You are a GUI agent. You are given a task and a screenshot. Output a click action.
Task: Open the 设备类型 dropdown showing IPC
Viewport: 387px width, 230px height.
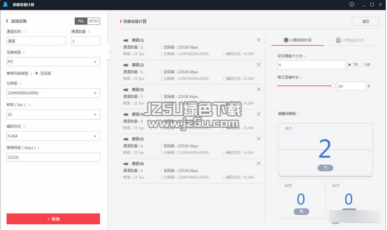coord(53,62)
